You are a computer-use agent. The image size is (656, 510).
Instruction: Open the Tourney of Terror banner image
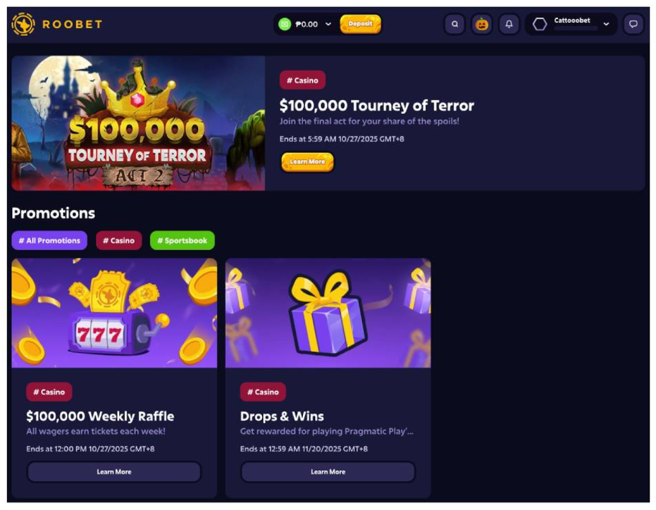[x=138, y=124]
